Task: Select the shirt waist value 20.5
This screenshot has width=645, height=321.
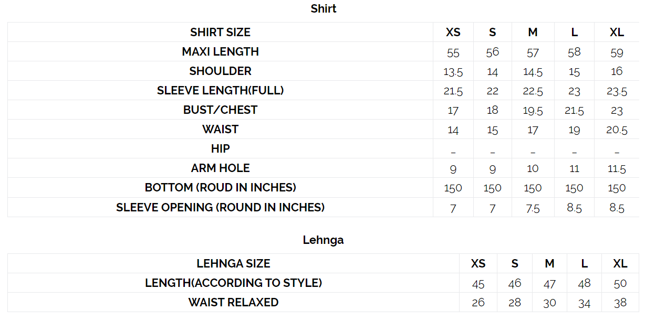Action: 617,130
